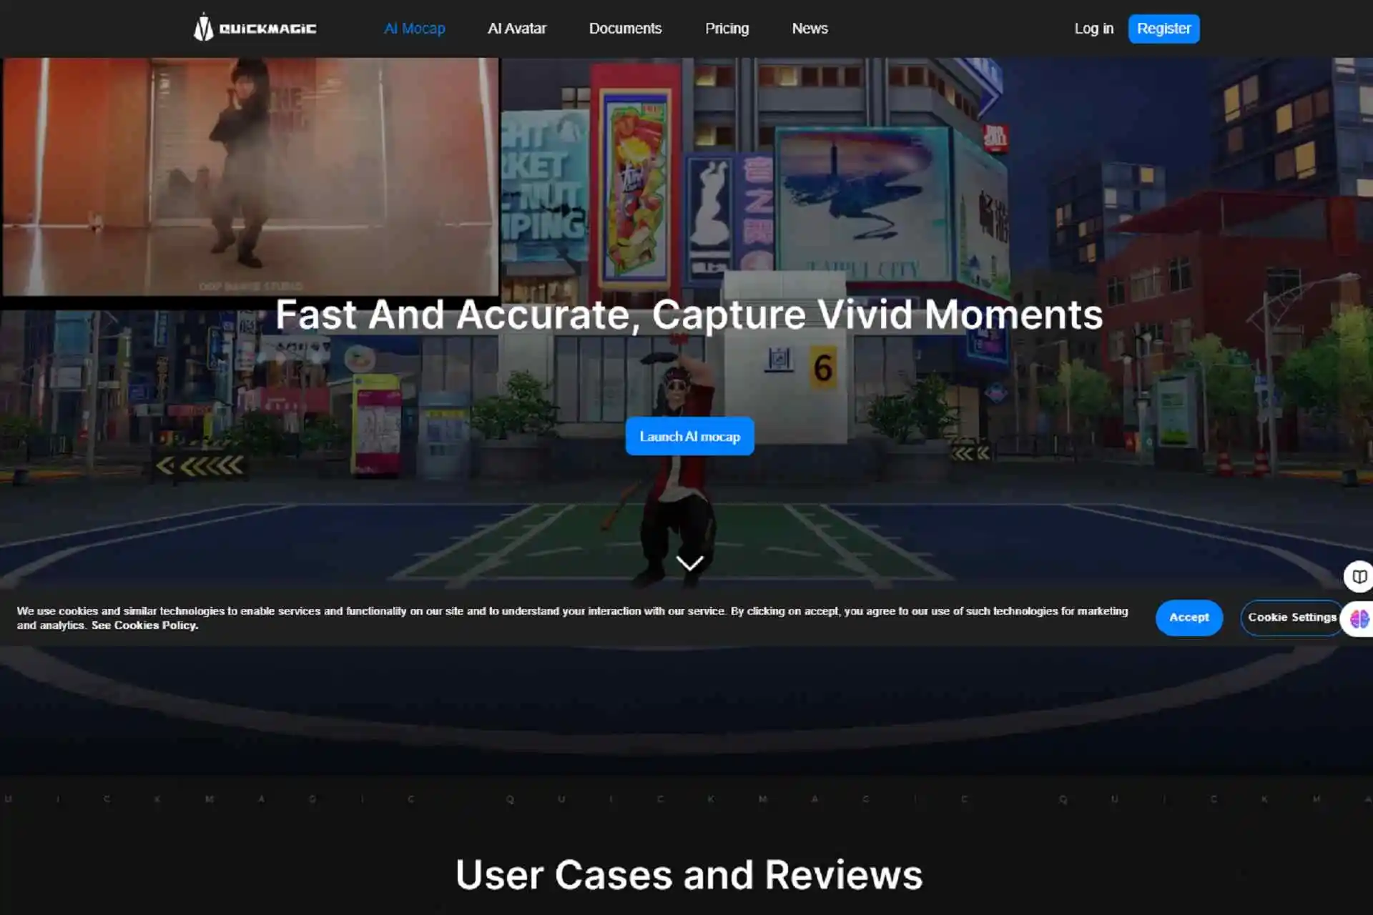
Task: Click the preview video thumbnail
Action: coord(250,176)
